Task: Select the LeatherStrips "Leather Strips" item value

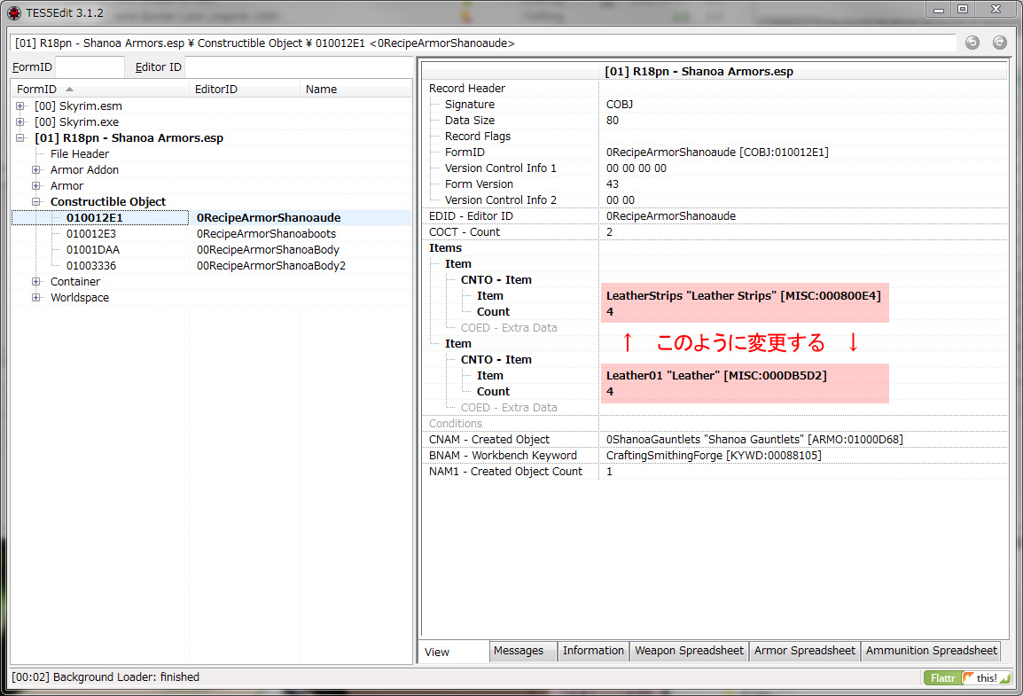Action: 744,295
